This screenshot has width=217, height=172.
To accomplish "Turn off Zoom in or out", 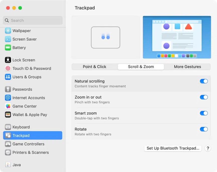I will click(204, 97).
